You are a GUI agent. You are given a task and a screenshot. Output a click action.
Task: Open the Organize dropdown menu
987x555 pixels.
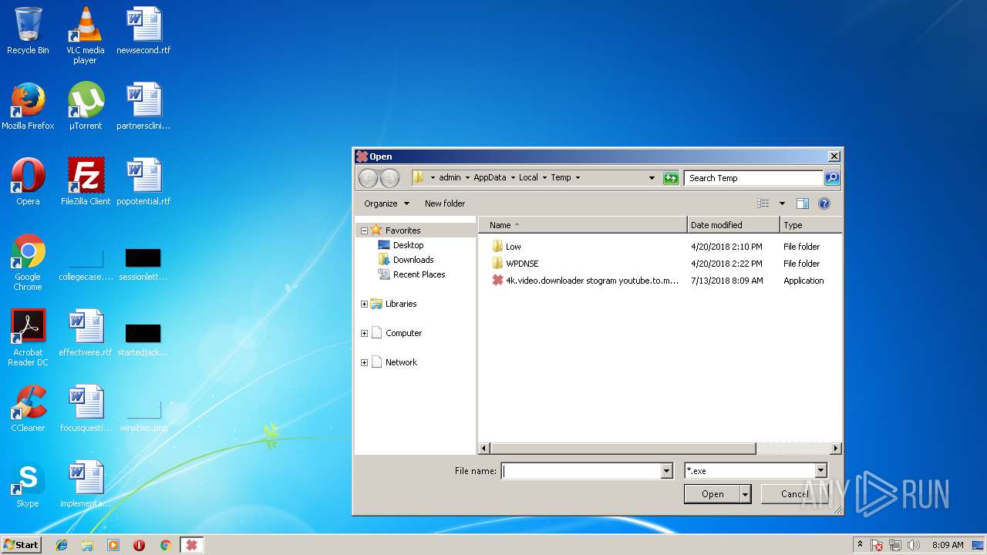click(386, 203)
